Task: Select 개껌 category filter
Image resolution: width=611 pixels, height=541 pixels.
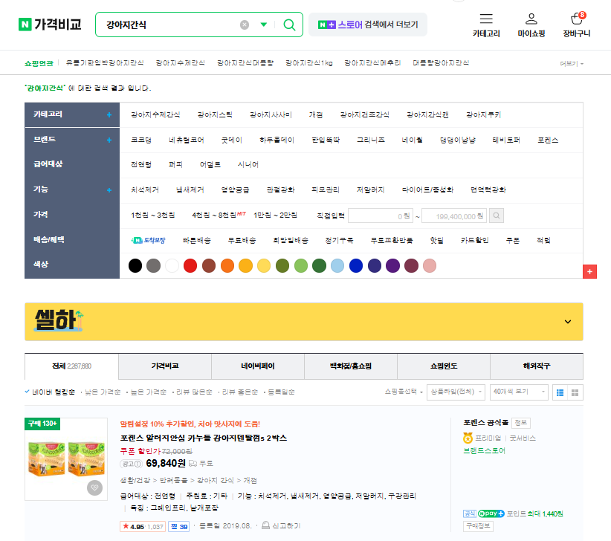Action: point(316,115)
